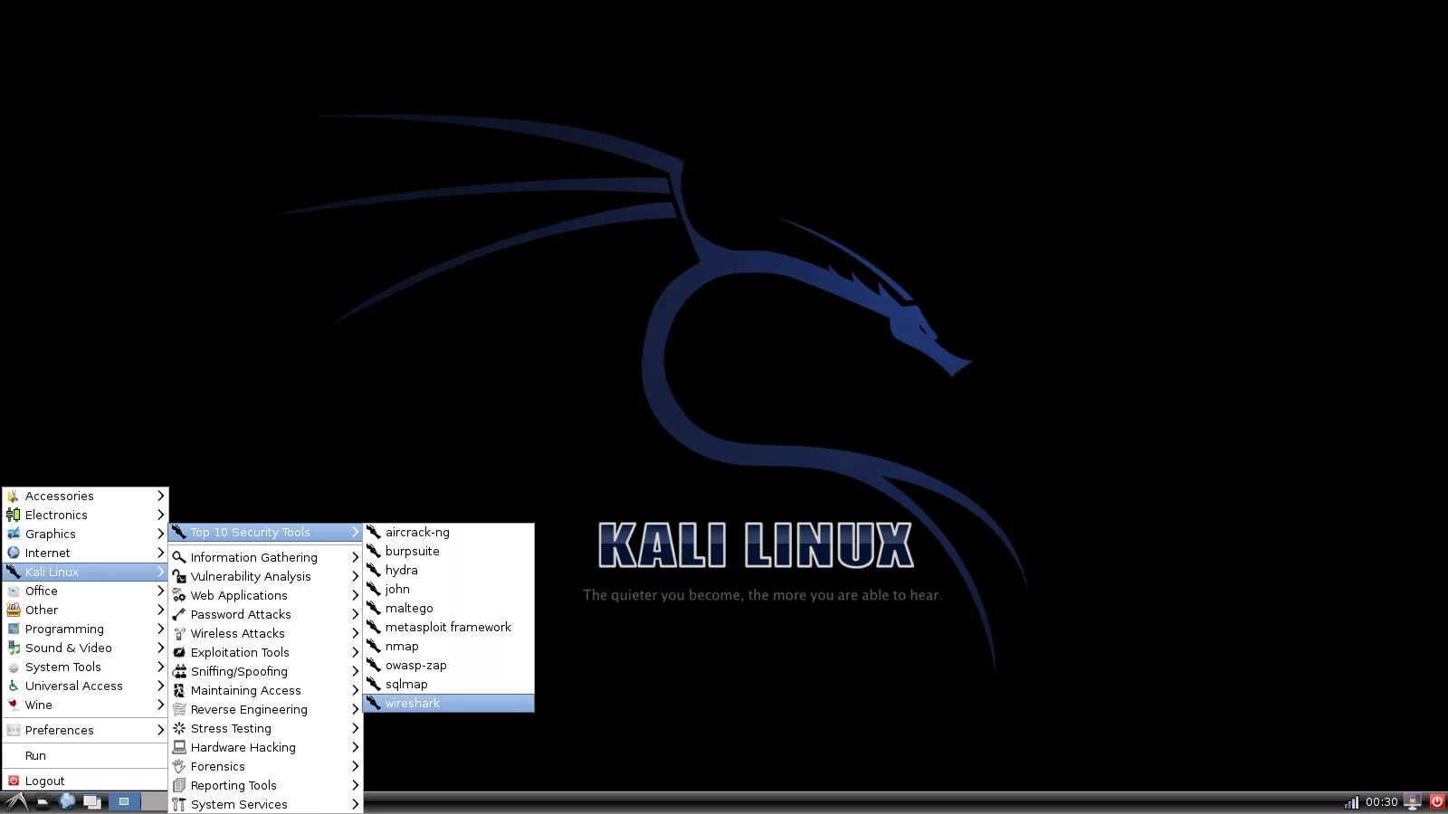The width and height of the screenshot is (1448, 814).
Task: Open the Universal Access category
Action: (x=85, y=686)
